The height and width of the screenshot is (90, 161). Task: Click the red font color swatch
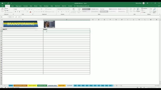click(x=30, y=12)
